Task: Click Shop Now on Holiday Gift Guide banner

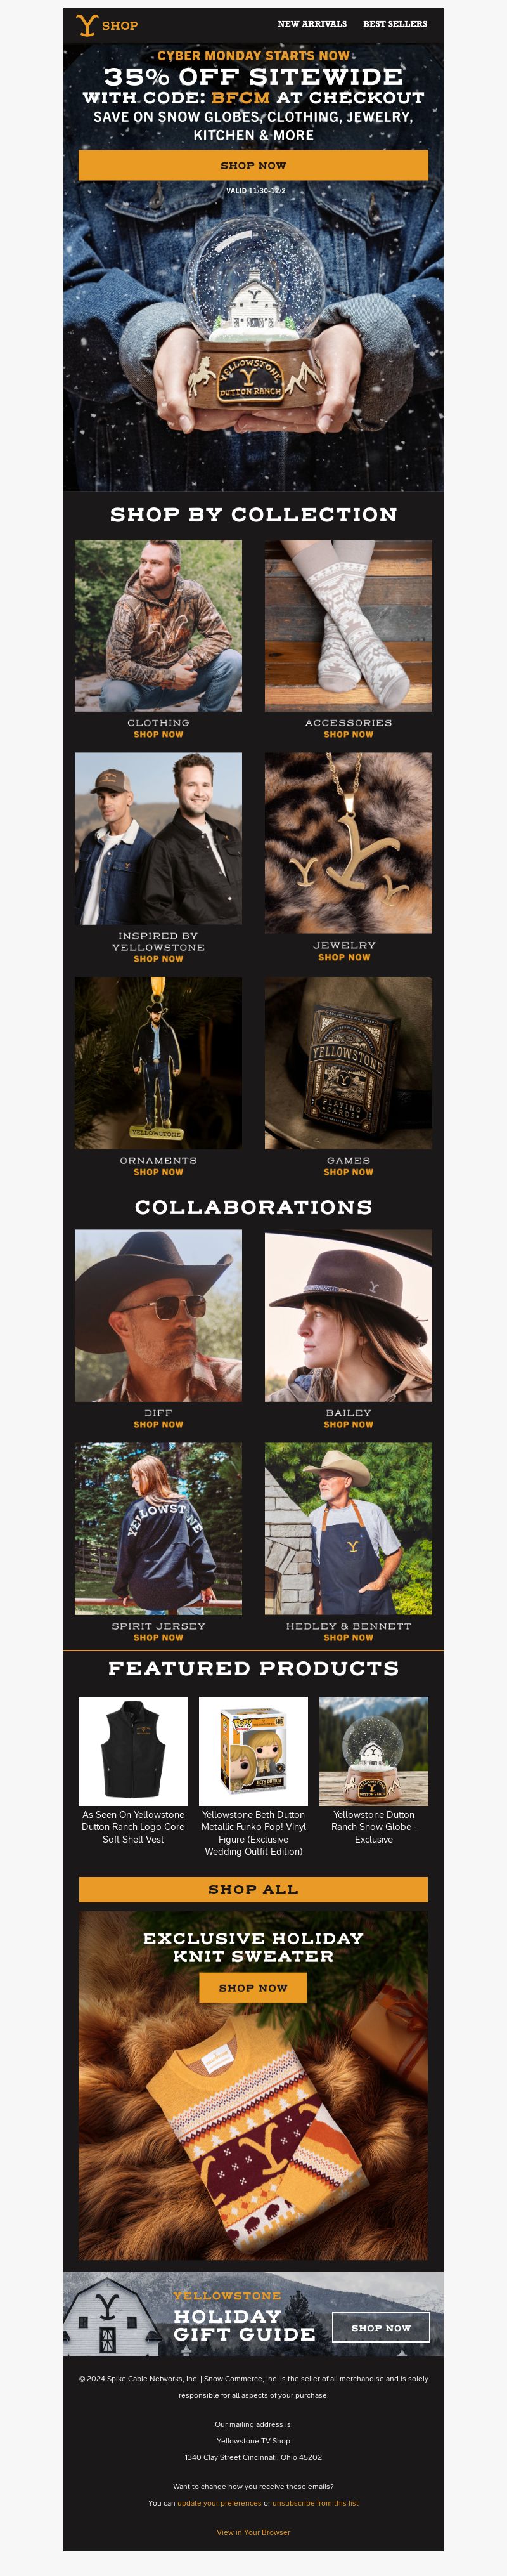Action: [381, 2327]
